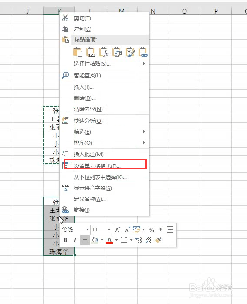Apply accounting number format icon

[136, 230]
